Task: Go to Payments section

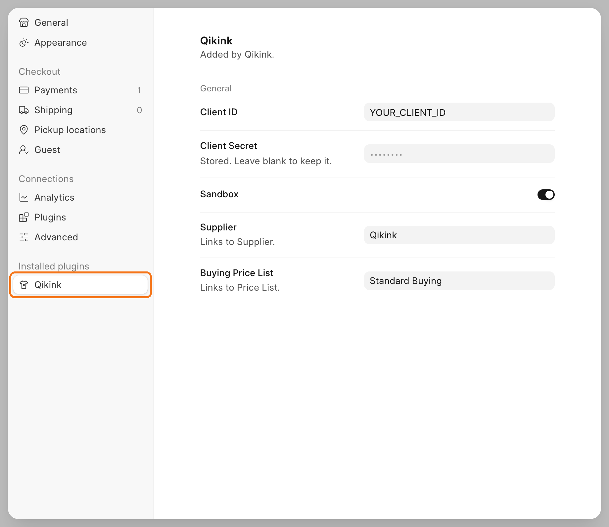Action: pyautogui.click(x=80, y=90)
